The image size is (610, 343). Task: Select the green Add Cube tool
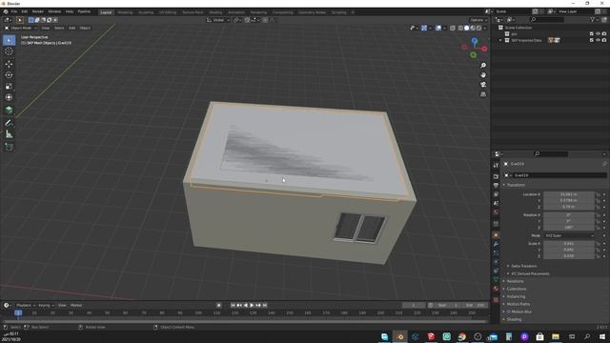(x=9, y=111)
